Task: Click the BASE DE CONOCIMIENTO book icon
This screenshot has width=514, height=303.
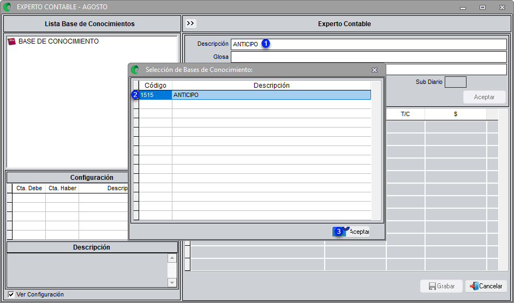Action: (12, 41)
